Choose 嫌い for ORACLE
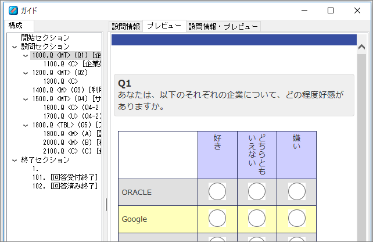Image resolution: width=373 pixels, height=242 pixels. coord(297,191)
